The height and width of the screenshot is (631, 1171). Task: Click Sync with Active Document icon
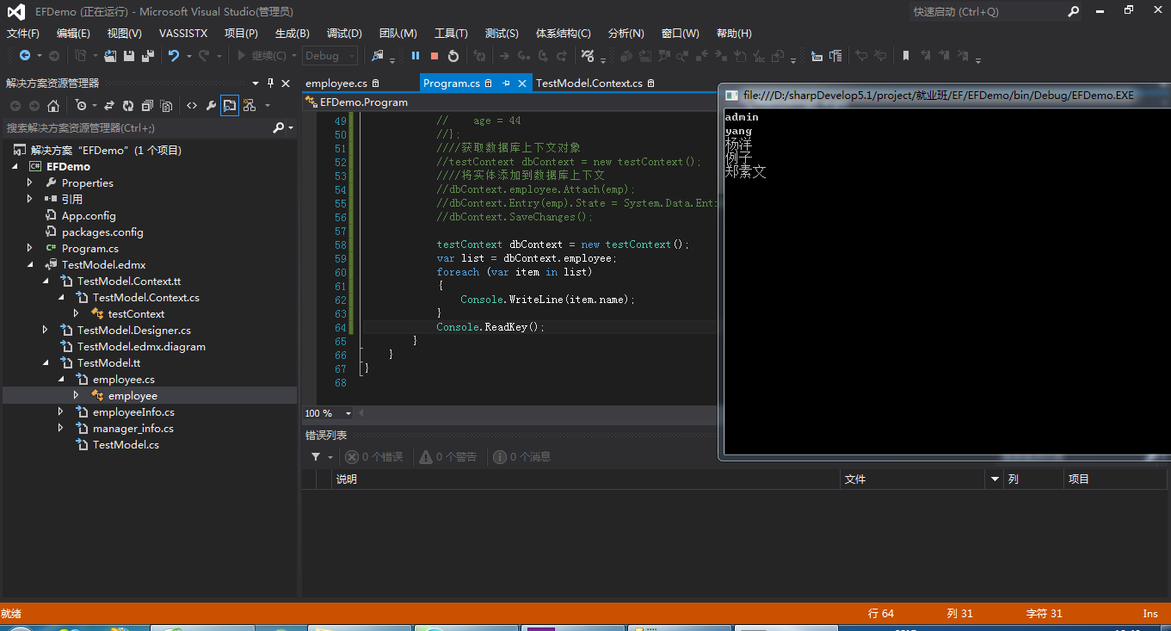[109, 105]
